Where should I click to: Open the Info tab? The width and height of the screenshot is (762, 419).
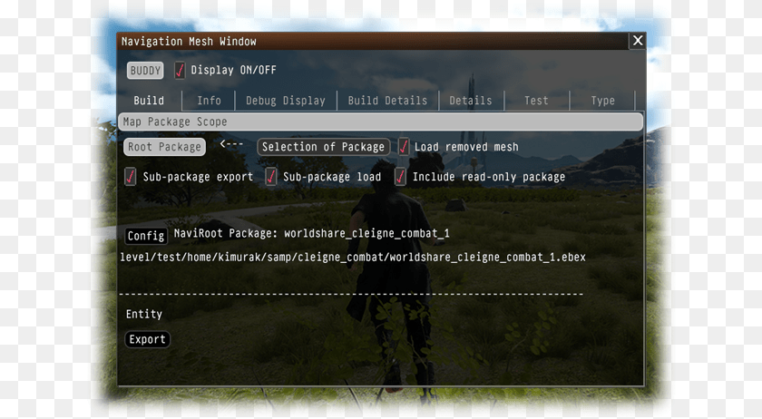pyautogui.click(x=209, y=101)
